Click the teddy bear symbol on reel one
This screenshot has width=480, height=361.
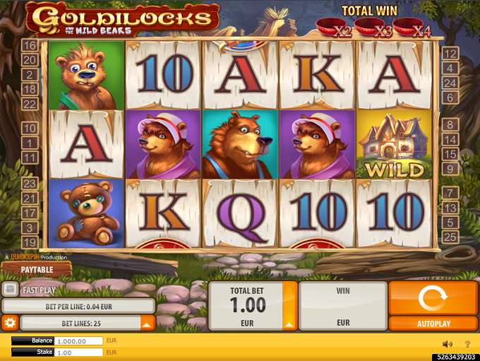(x=87, y=213)
